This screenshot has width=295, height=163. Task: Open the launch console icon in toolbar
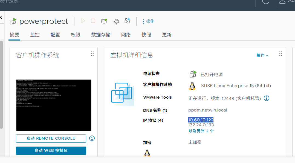point(104,21)
